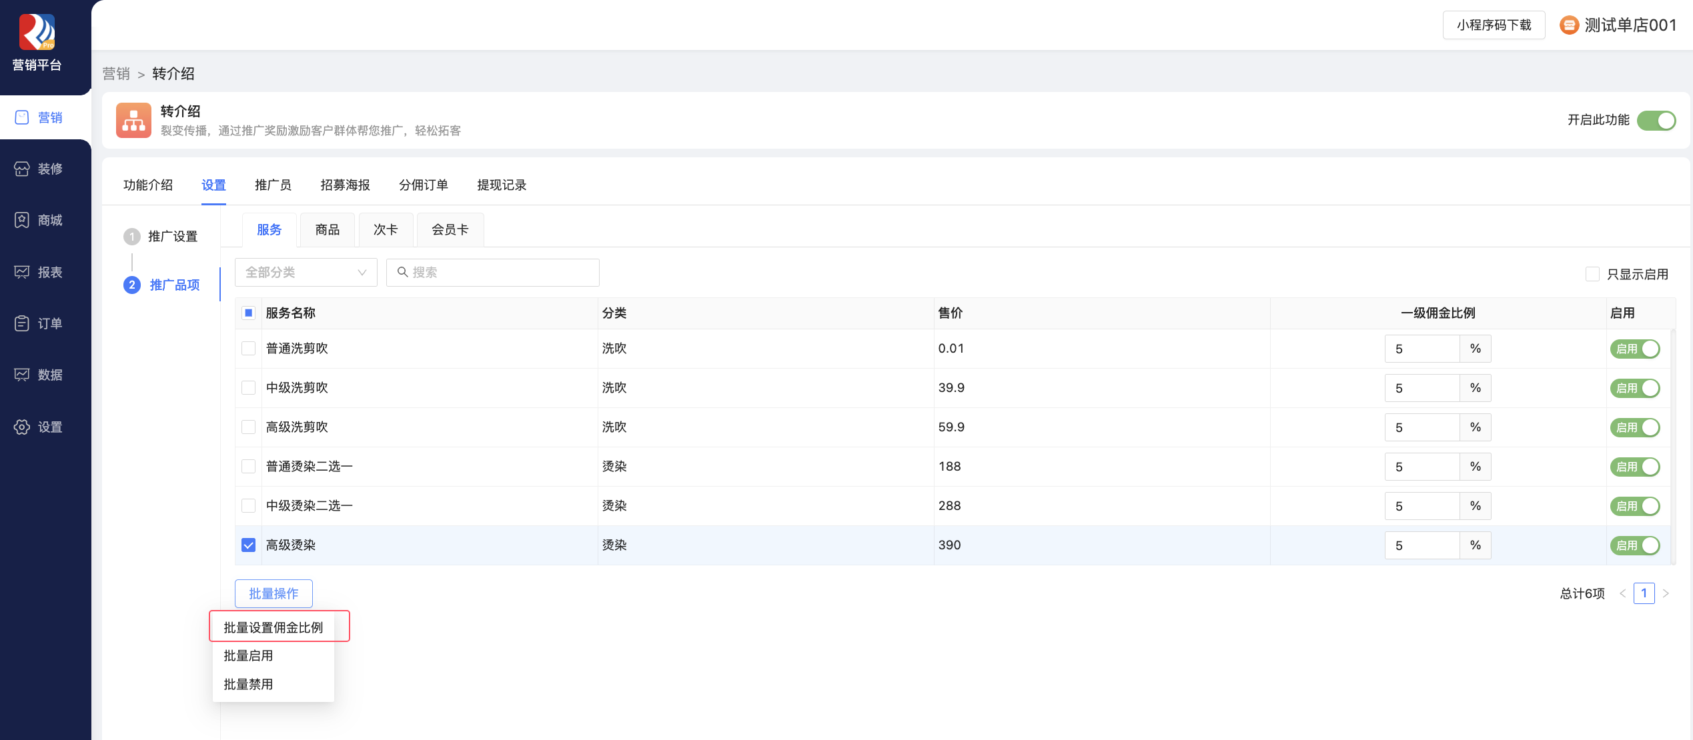The height and width of the screenshot is (740, 1693).
Task: Toggle 启用 switch for 普通洗剪吹
Action: point(1635,349)
